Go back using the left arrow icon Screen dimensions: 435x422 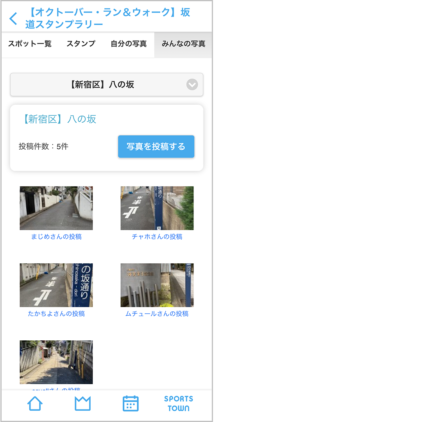13,19
